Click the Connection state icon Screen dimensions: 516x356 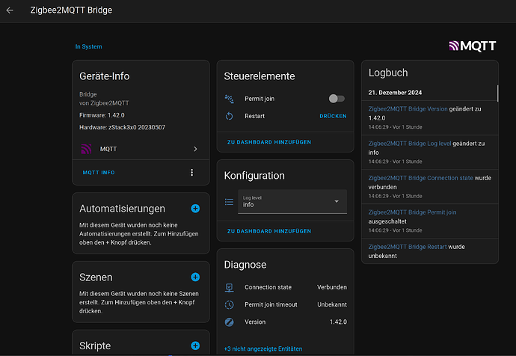point(230,287)
